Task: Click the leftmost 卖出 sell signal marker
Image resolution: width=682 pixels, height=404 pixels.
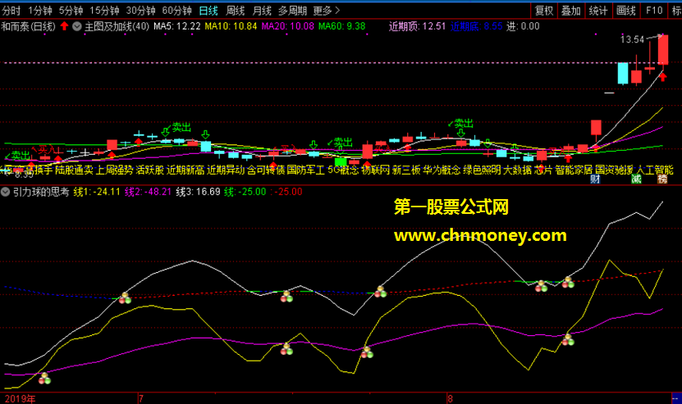Action: [x=17, y=155]
